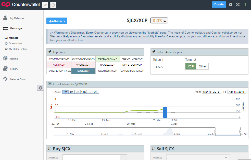Set chart zoom to YTD

84,92
